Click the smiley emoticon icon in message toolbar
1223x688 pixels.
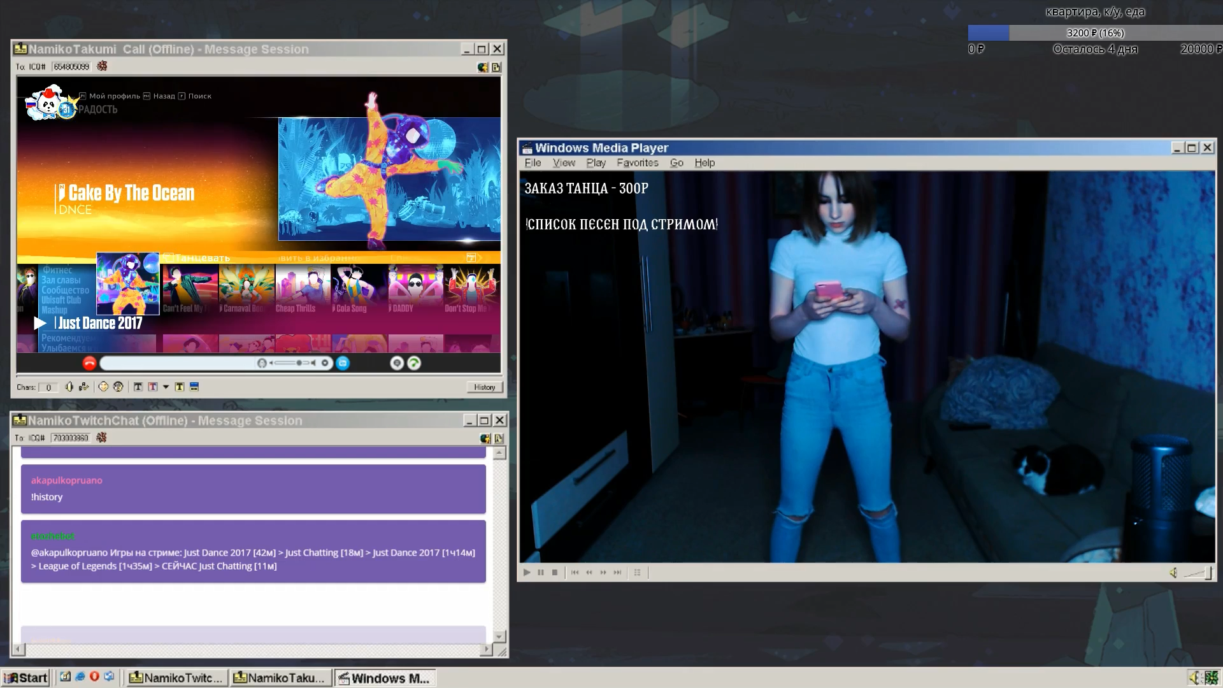103,387
